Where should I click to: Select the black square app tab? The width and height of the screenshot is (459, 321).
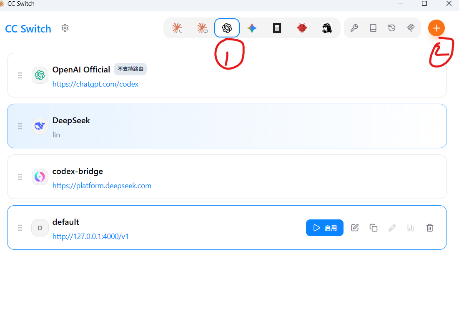pyautogui.click(x=277, y=28)
